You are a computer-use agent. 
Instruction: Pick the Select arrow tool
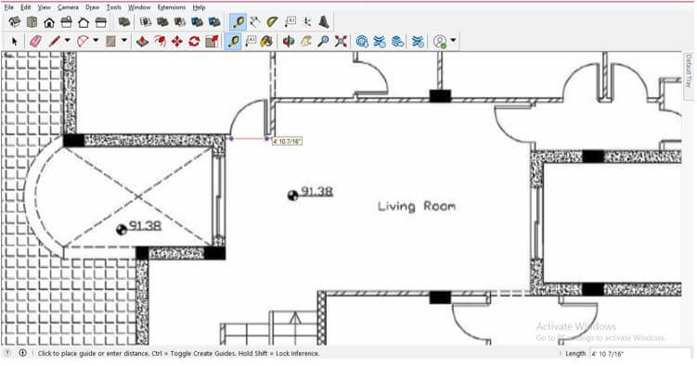click(15, 42)
